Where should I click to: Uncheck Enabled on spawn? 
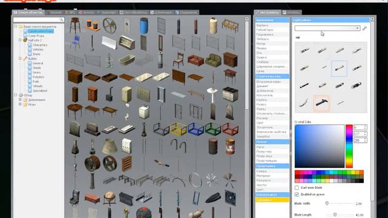click(296, 194)
